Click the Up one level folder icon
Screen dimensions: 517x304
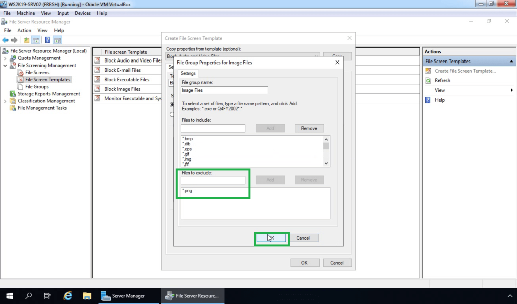[x=26, y=40]
